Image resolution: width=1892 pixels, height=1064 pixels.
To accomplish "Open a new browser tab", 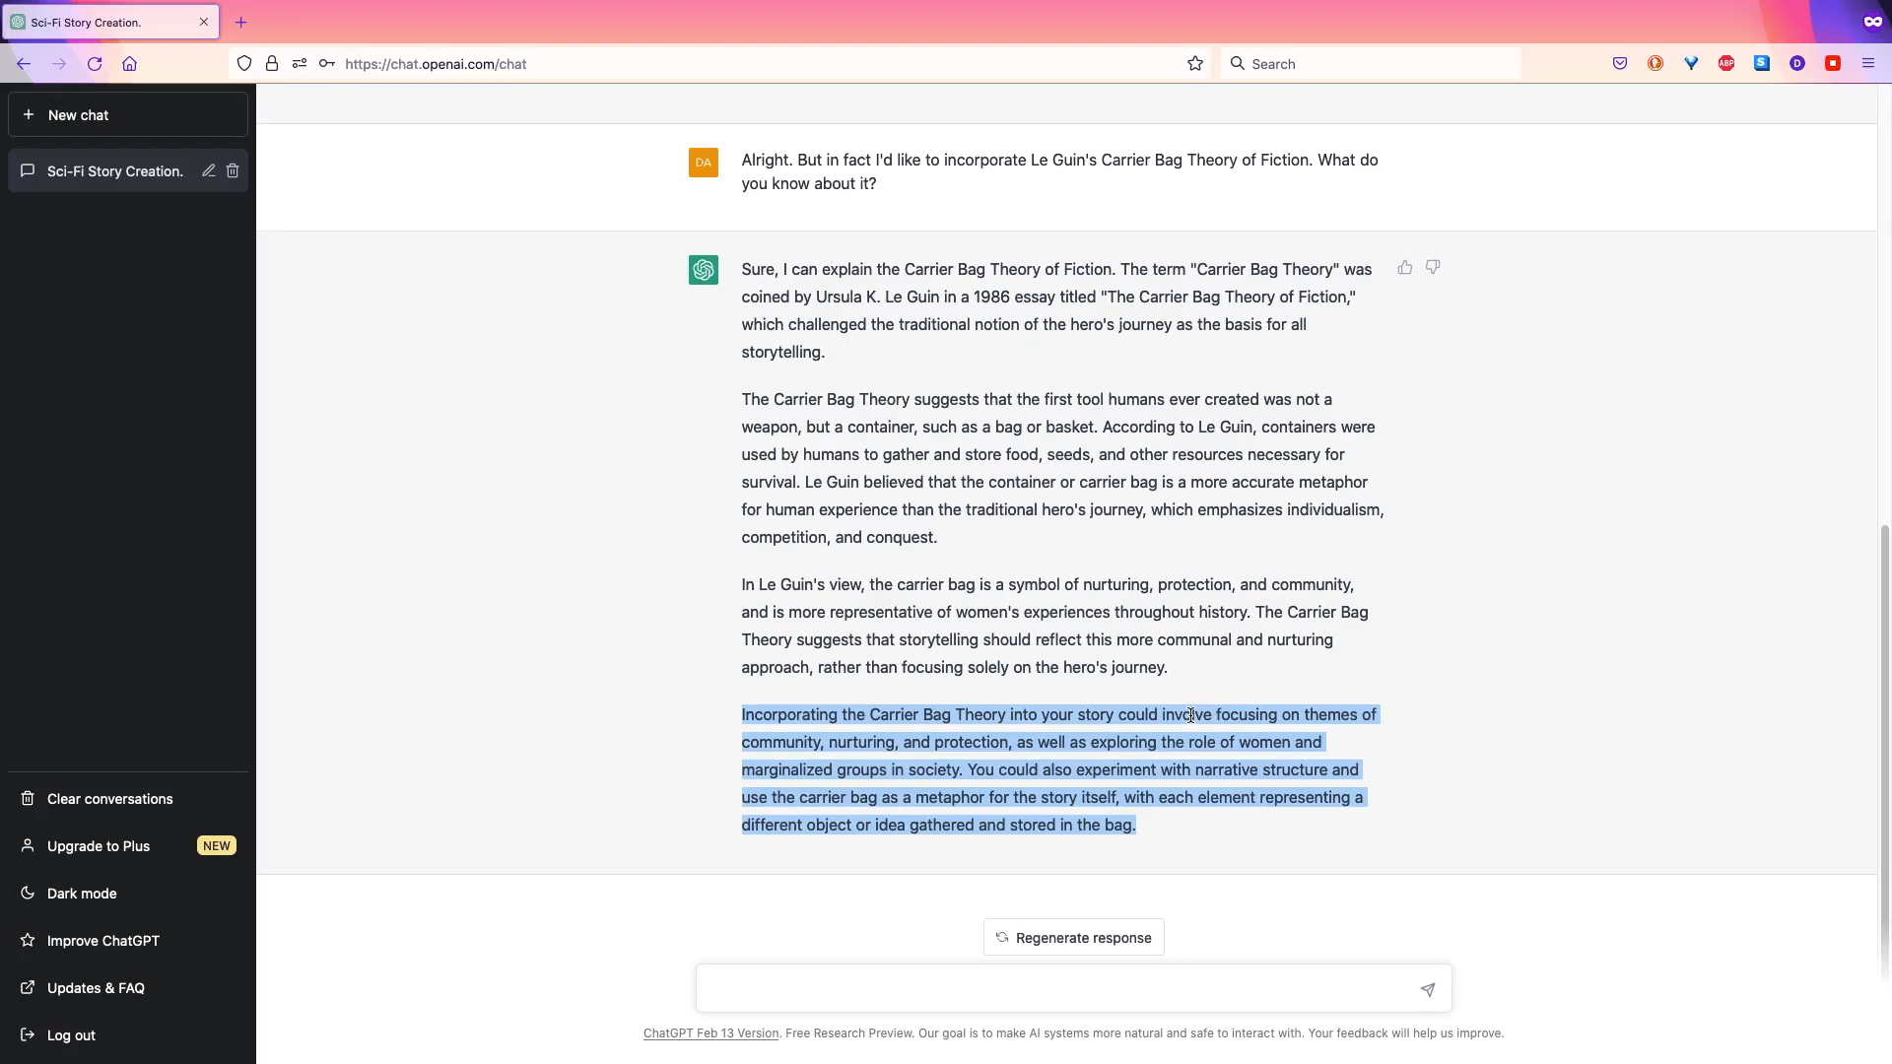I will tap(241, 22).
